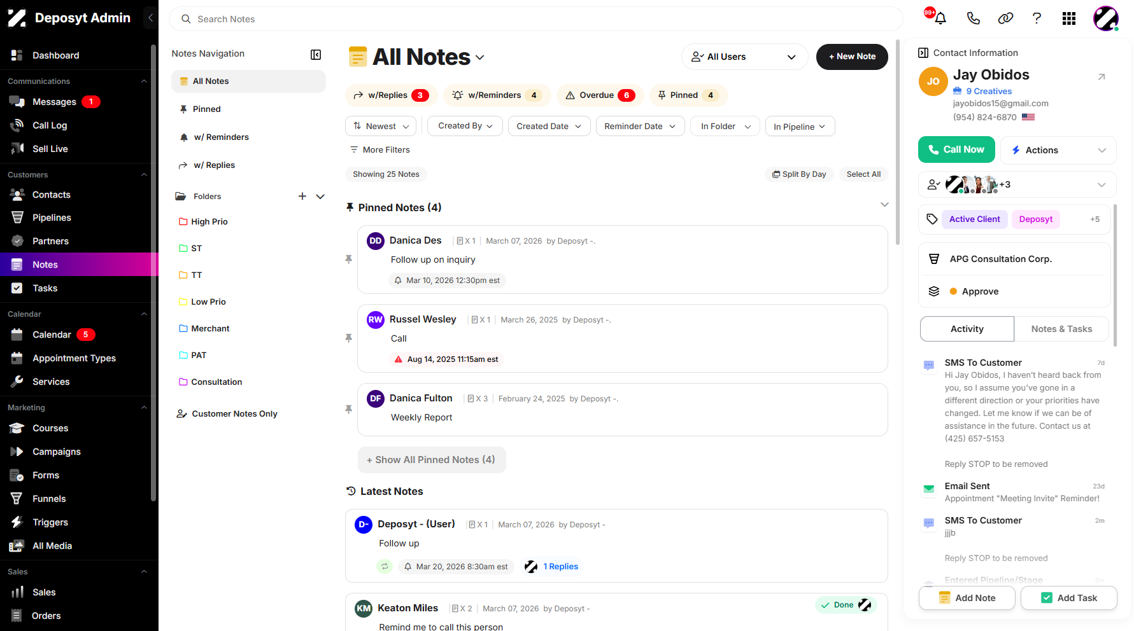The image size is (1134, 631).
Task: Select All Notes in Notes Navigation
Action: pos(248,81)
